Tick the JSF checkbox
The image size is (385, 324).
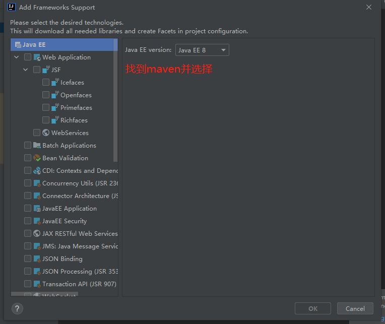[37, 70]
